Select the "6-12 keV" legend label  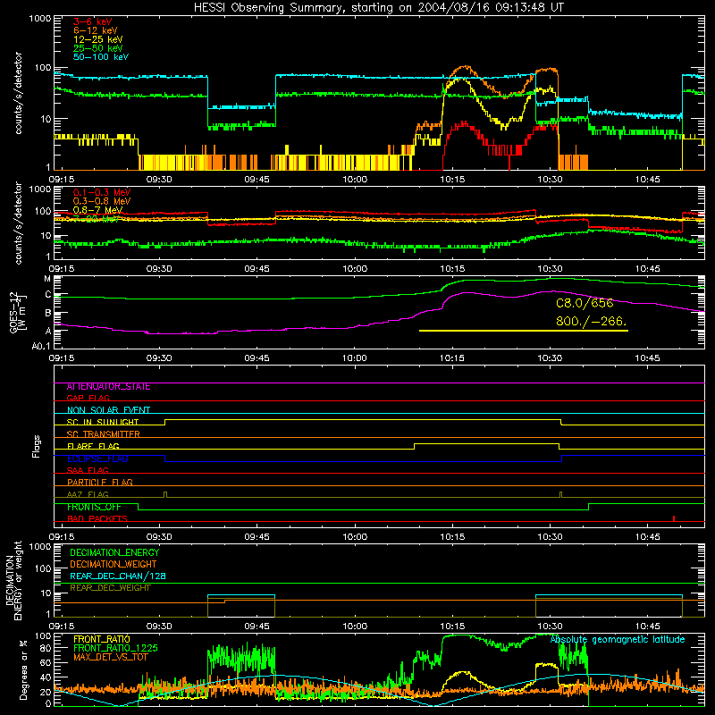click(x=96, y=30)
